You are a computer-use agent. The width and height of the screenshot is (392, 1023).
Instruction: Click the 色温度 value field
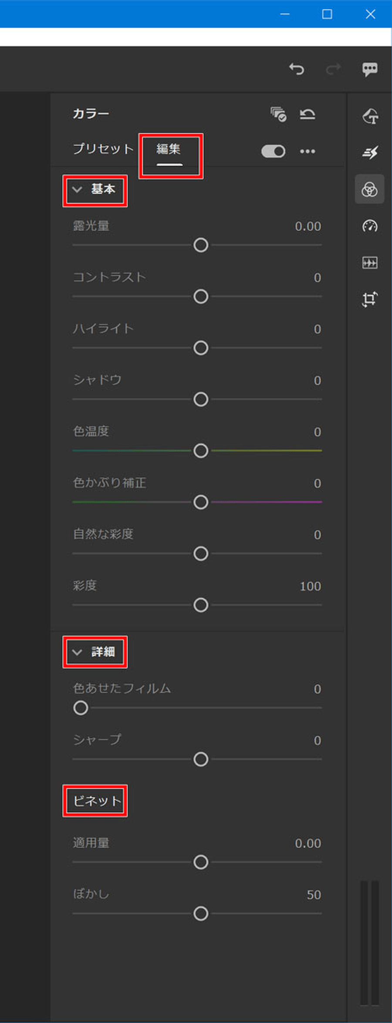coord(318,432)
